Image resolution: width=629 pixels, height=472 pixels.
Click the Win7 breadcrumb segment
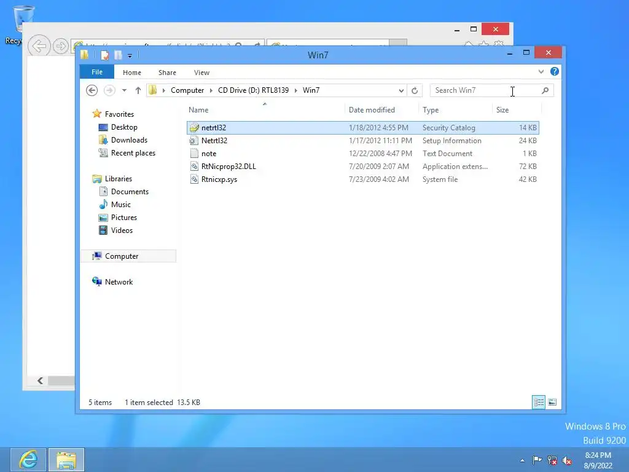[311, 90]
